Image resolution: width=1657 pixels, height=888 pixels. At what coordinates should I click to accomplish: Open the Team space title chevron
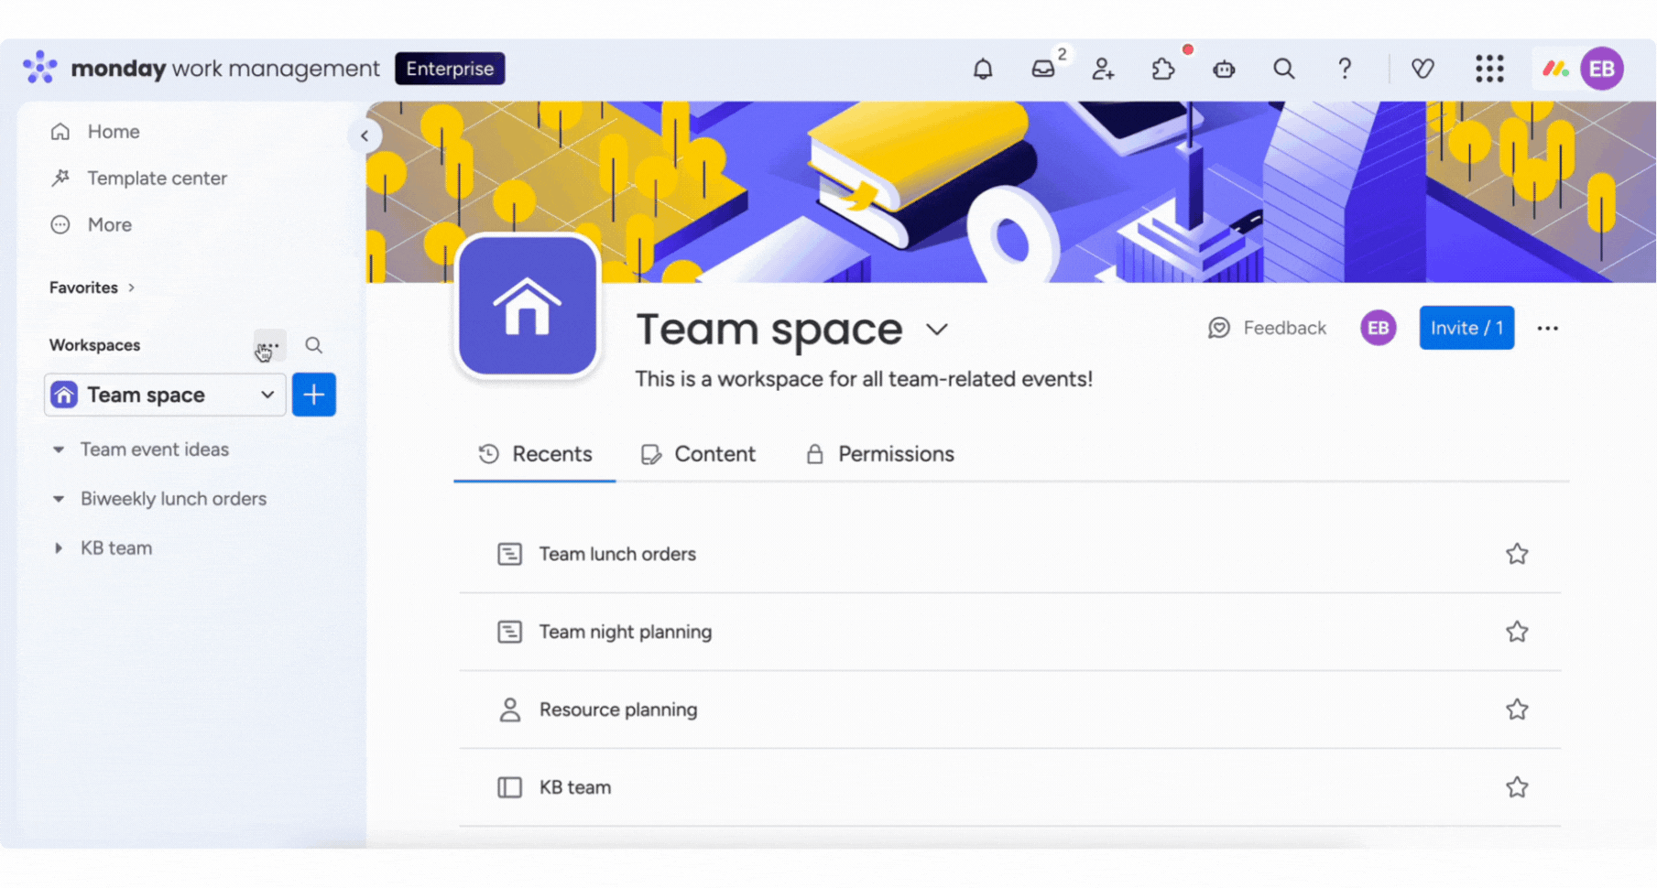click(x=936, y=330)
